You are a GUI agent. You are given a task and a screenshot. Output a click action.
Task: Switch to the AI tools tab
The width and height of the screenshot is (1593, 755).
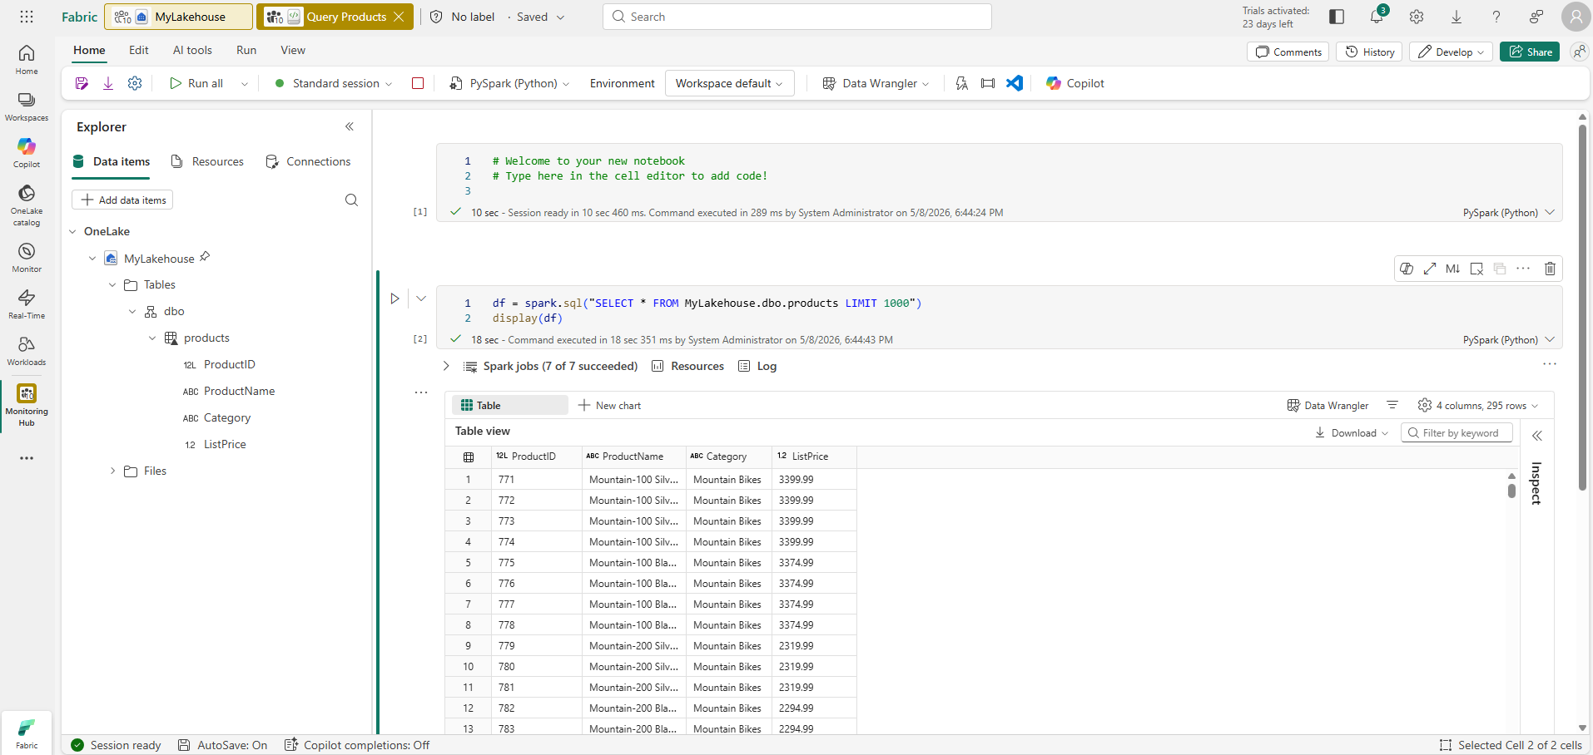(x=192, y=50)
